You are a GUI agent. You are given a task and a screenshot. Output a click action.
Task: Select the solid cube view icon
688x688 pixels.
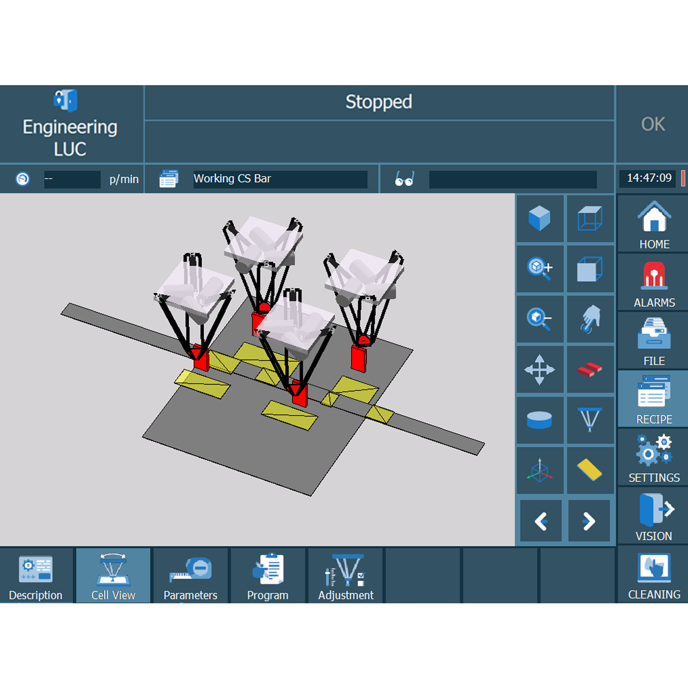pos(540,218)
